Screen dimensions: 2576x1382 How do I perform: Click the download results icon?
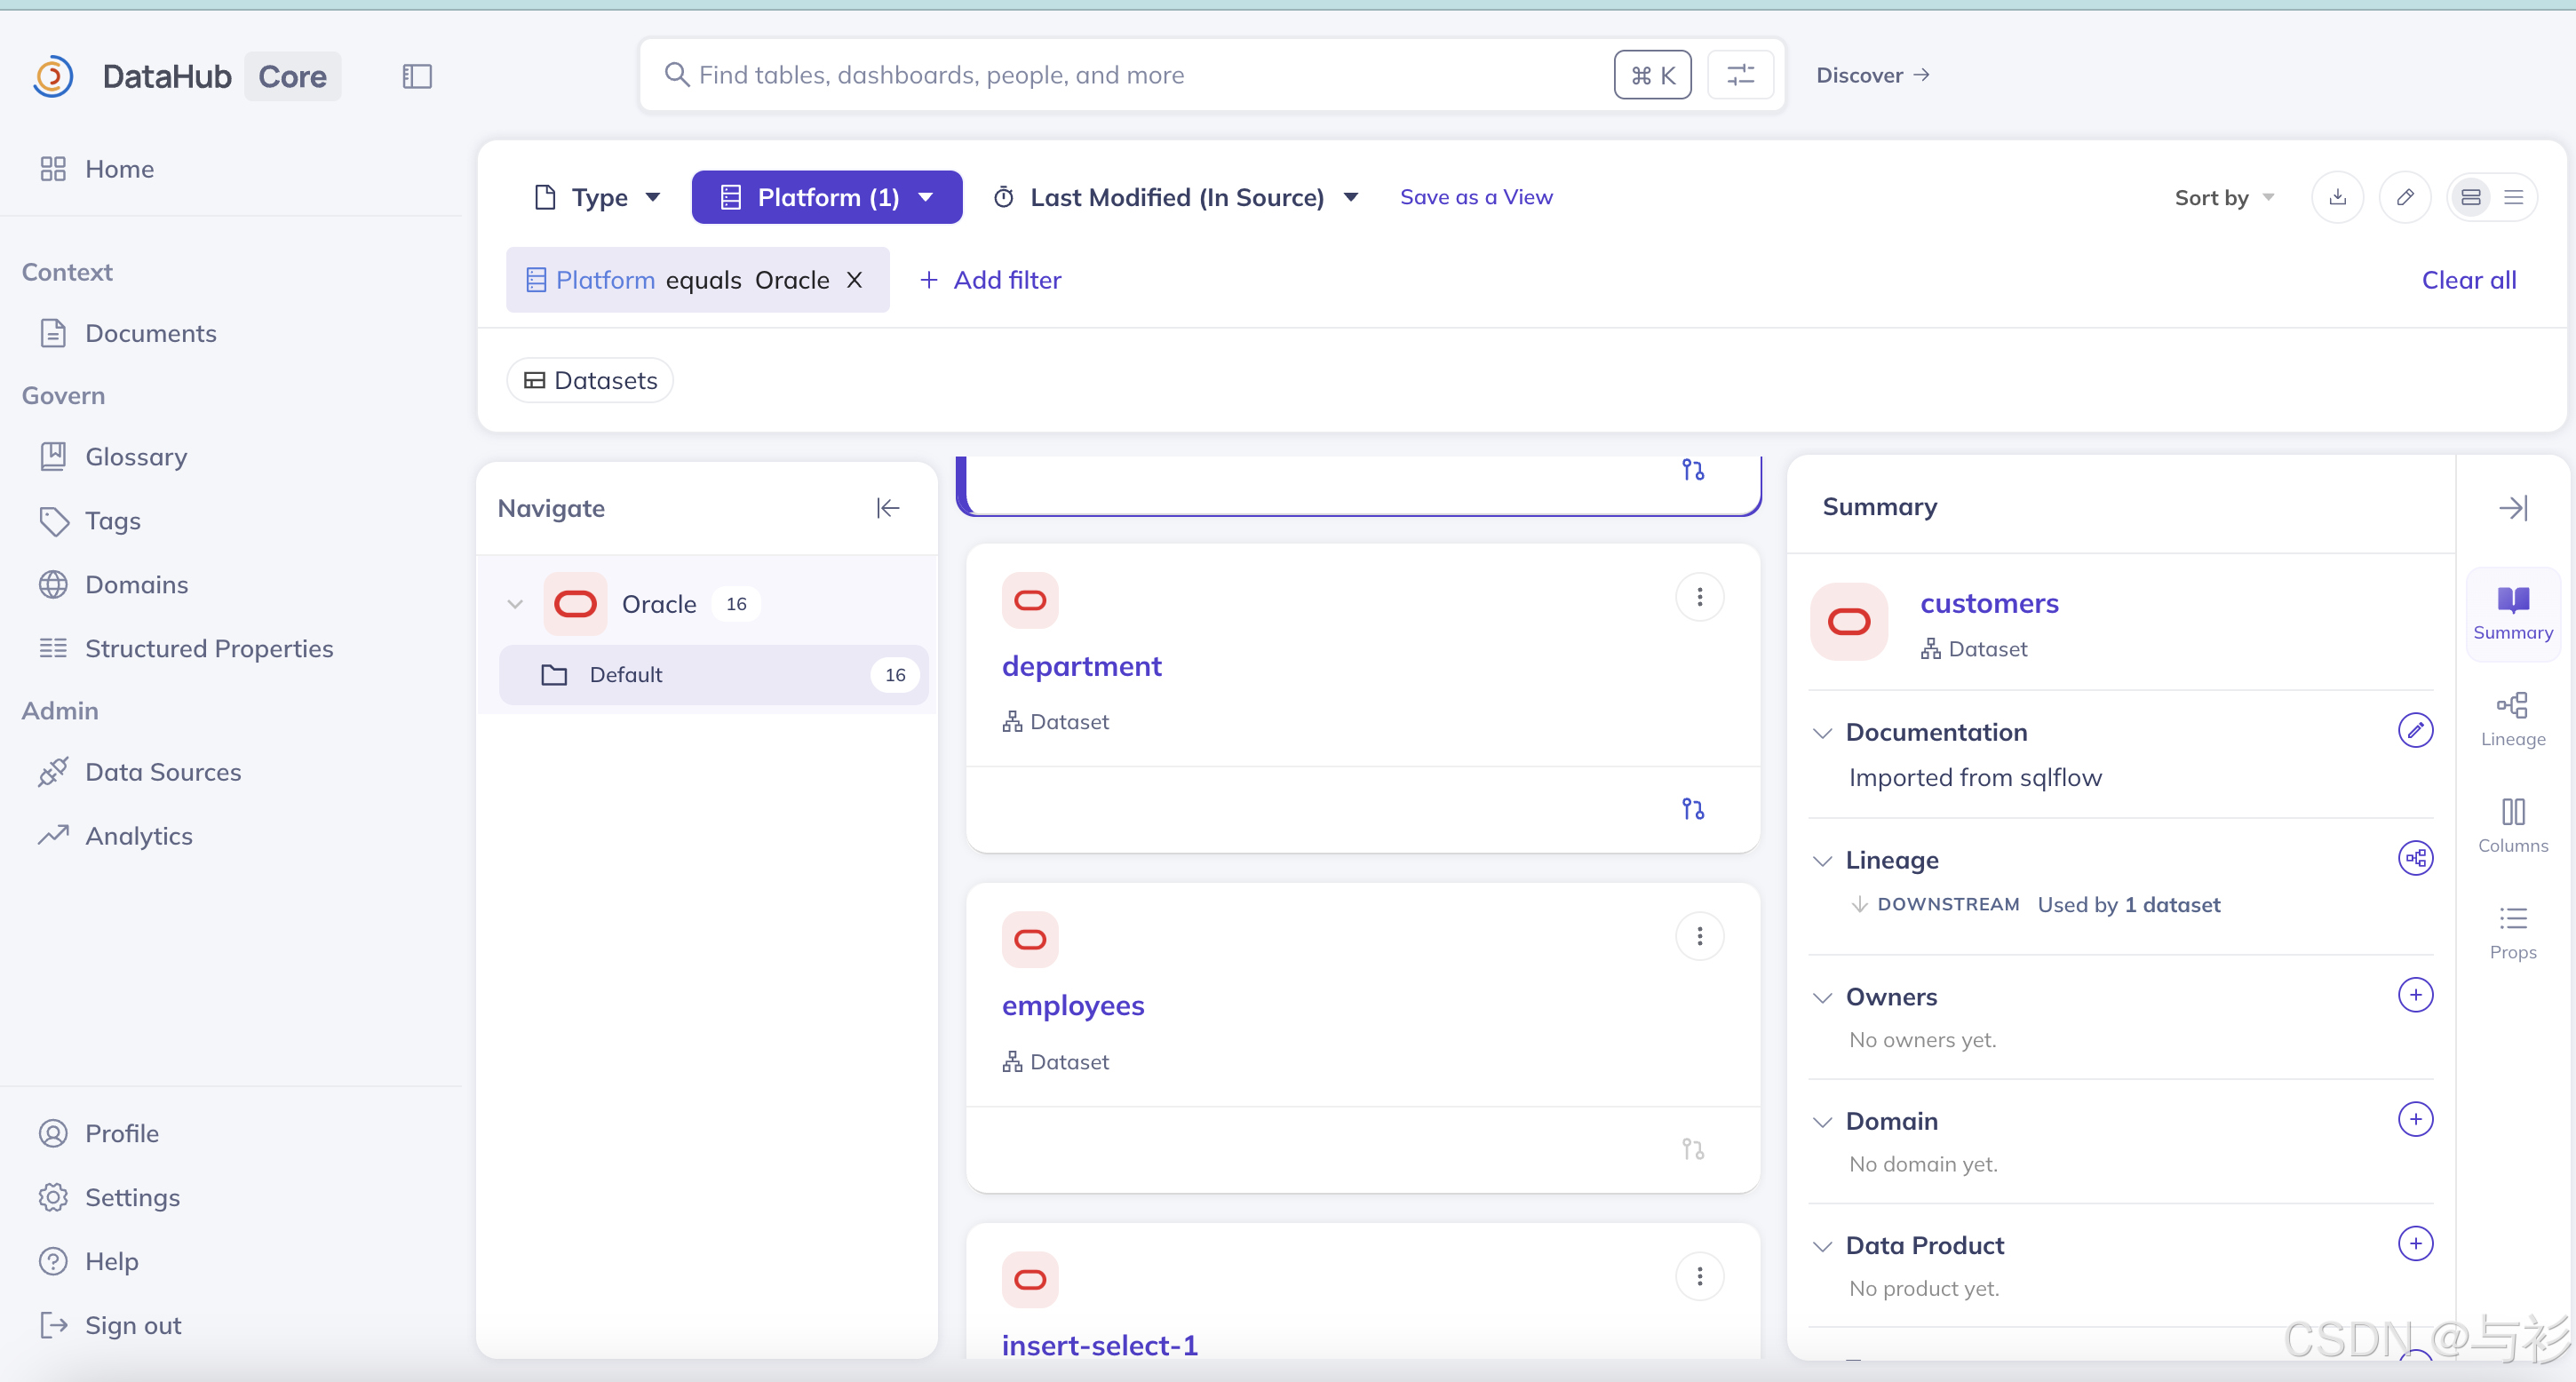click(2337, 197)
